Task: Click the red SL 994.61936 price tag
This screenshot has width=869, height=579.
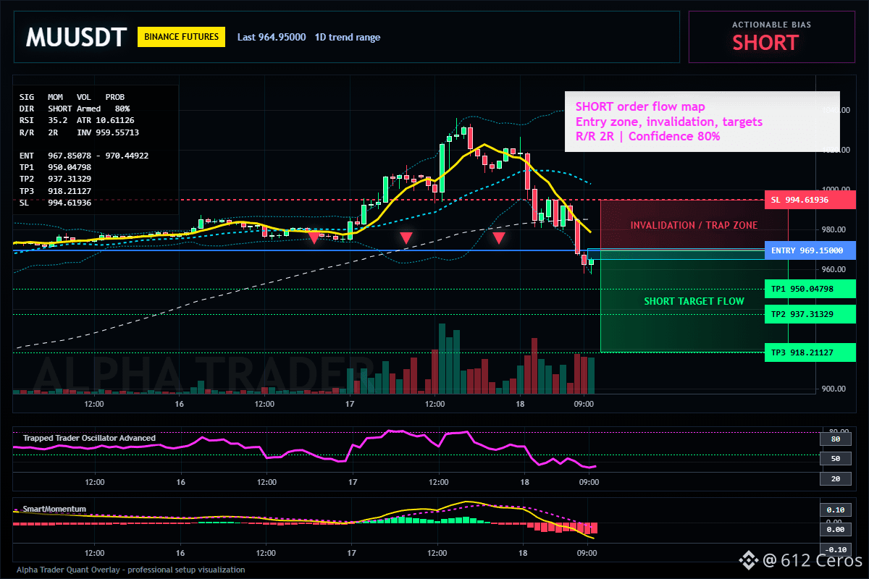Action: [810, 200]
